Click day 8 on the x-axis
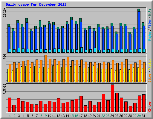This screenshot has width=153, height=119. point(41,116)
